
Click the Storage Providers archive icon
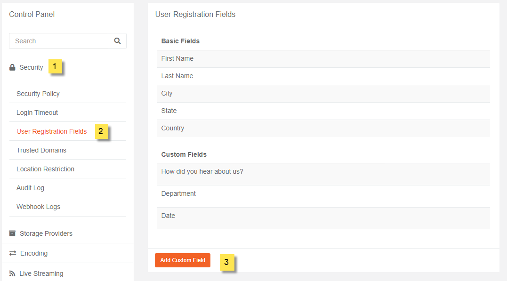click(x=12, y=233)
